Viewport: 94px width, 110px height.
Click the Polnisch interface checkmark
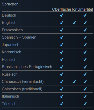[62, 60]
